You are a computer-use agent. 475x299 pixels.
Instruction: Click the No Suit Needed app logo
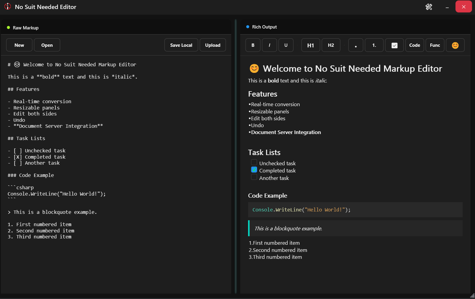tap(8, 7)
